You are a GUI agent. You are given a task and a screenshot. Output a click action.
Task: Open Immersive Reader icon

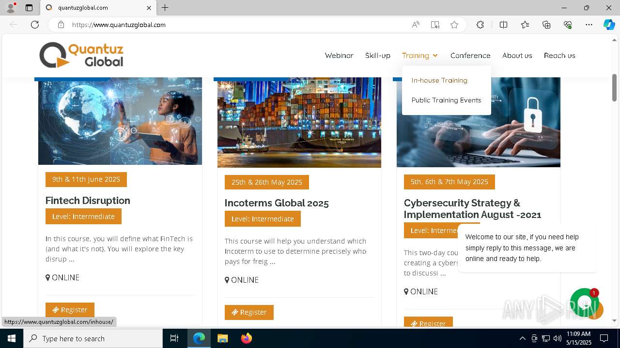coord(435,25)
